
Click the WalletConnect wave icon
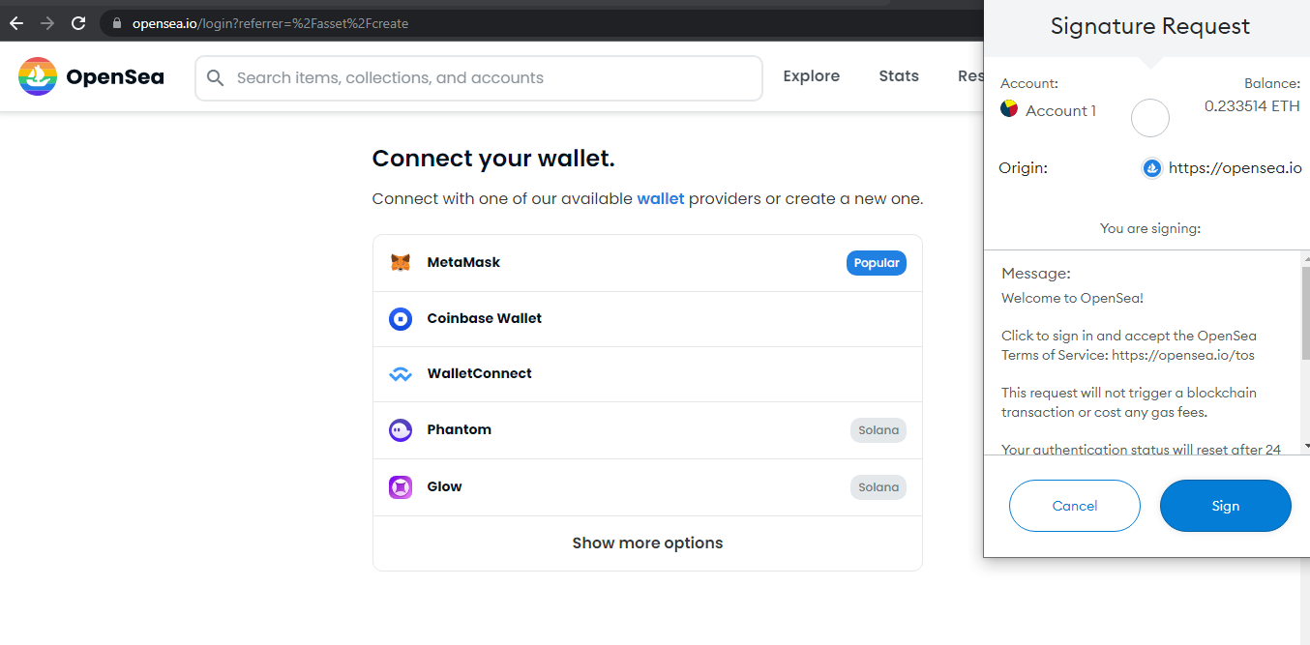click(401, 374)
